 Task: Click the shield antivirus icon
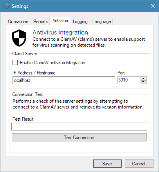pyautogui.click(x=19, y=38)
